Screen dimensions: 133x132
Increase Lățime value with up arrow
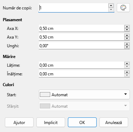pos(127,64)
